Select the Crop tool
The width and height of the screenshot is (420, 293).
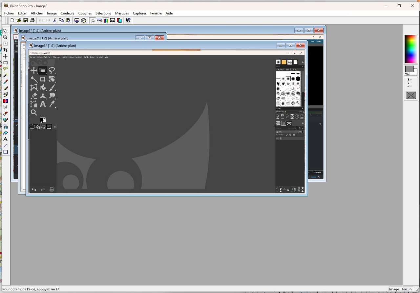tap(5, 50)
